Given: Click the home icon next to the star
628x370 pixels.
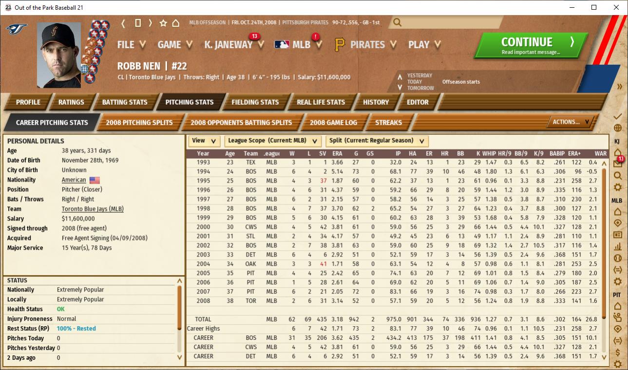Looking at the screenshot, I should (x=176, y=23).
